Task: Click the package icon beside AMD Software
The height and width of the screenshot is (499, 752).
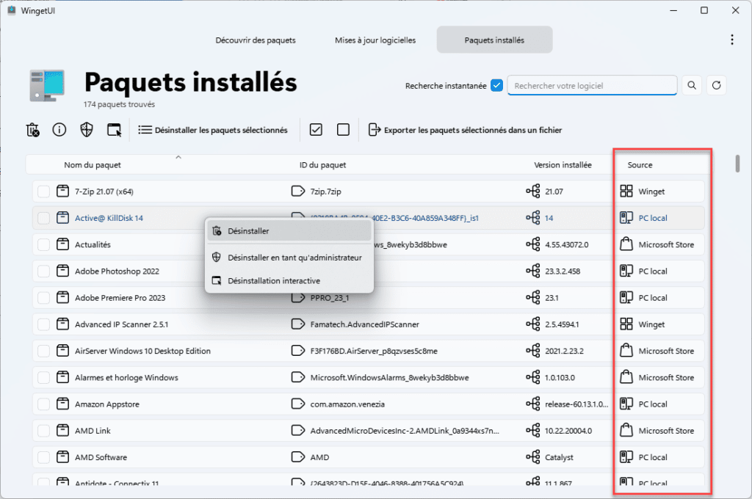Action: coord(63,457)
